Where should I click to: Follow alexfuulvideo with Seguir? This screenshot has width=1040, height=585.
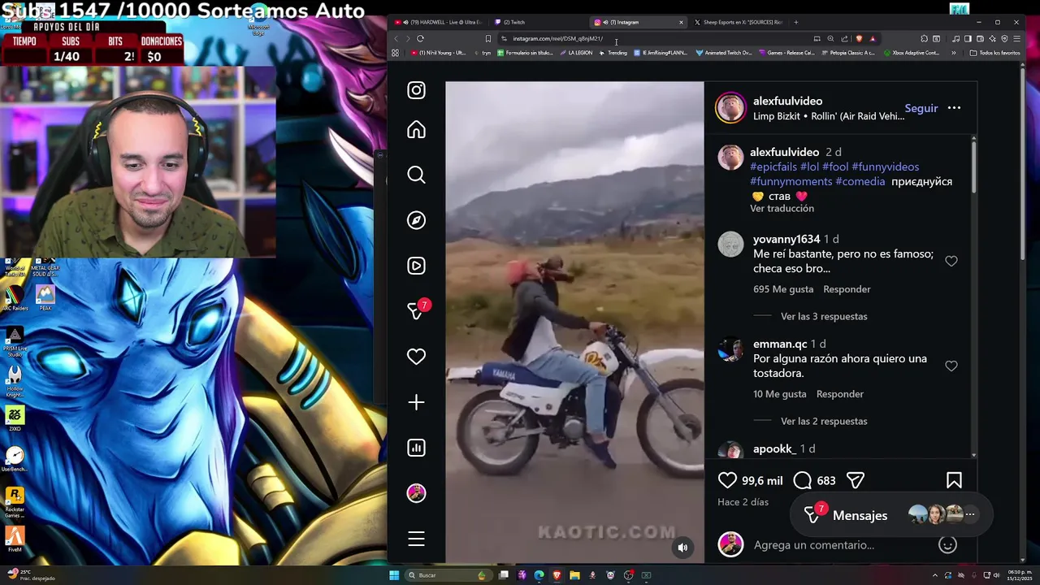pos(921,108)
